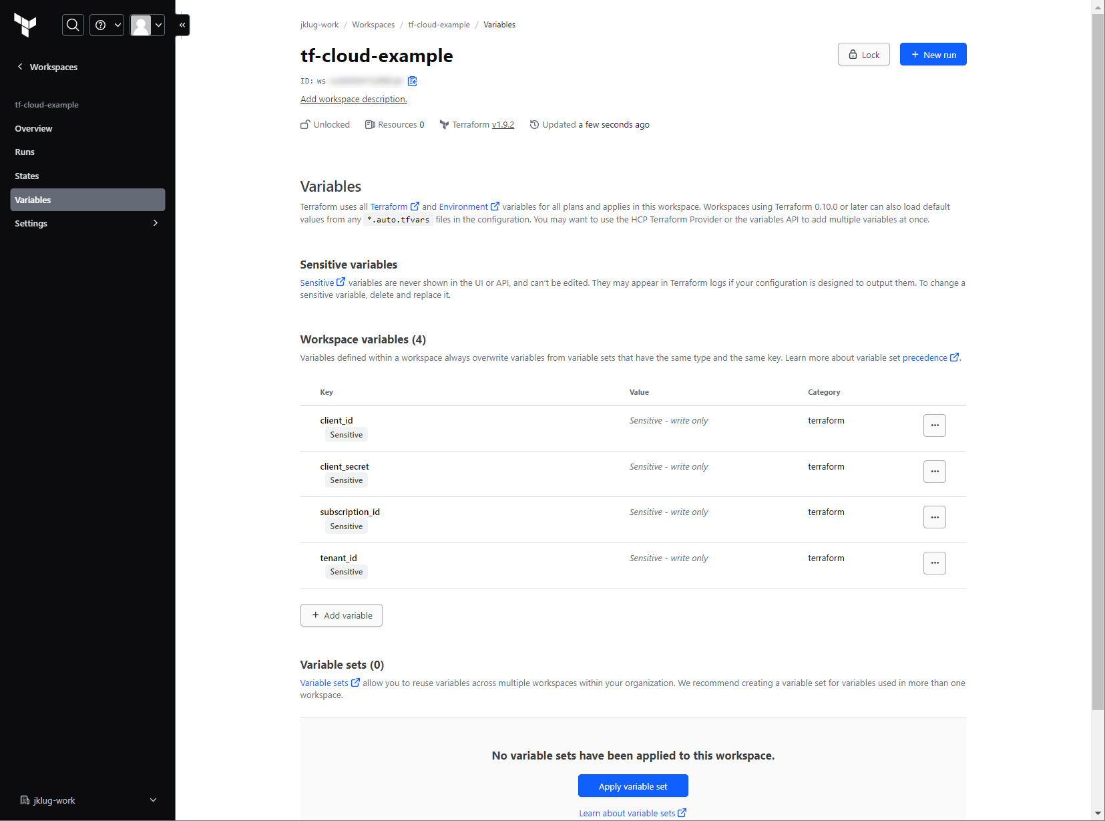Open search with the magnifier icon

[x=73, y=25]
